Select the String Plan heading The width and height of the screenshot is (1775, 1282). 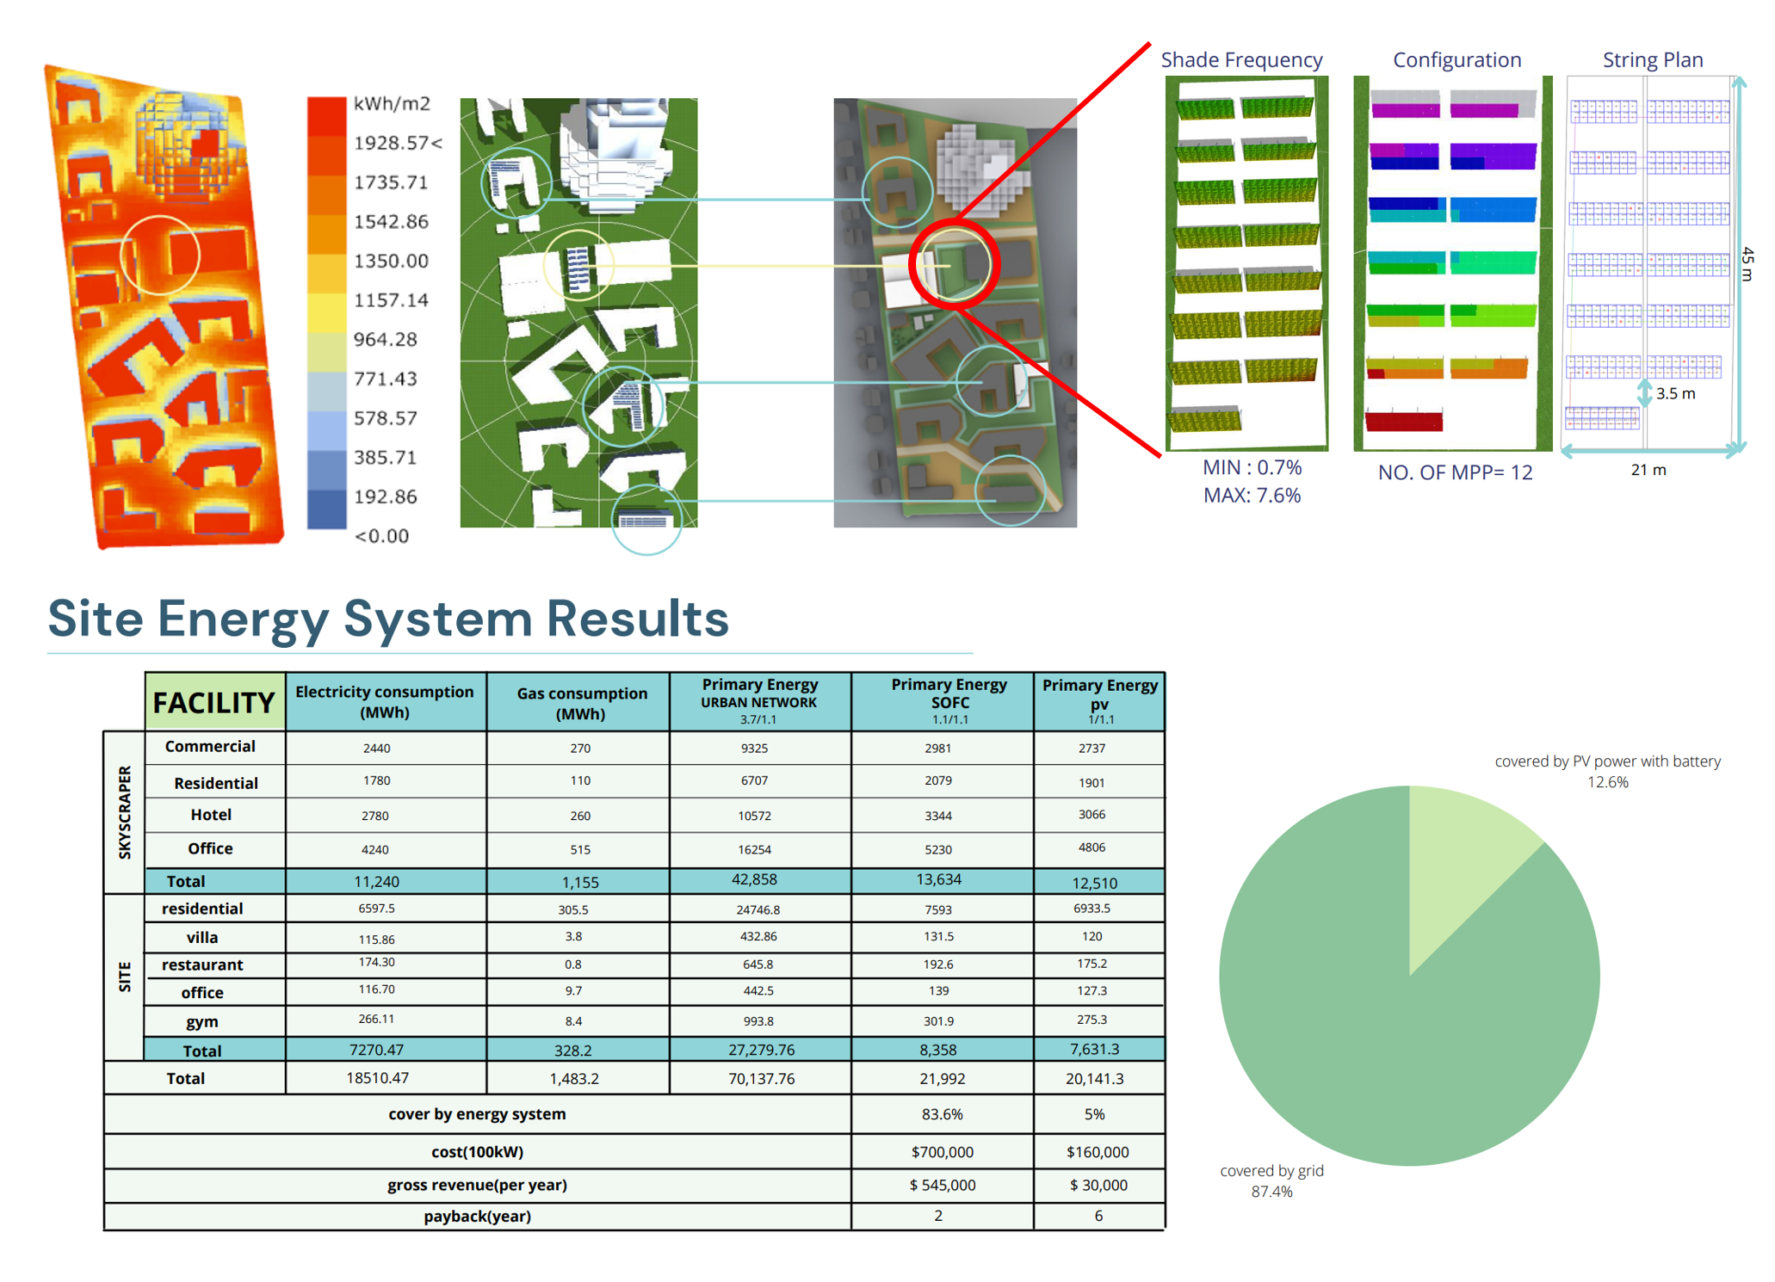[1652, 59]
